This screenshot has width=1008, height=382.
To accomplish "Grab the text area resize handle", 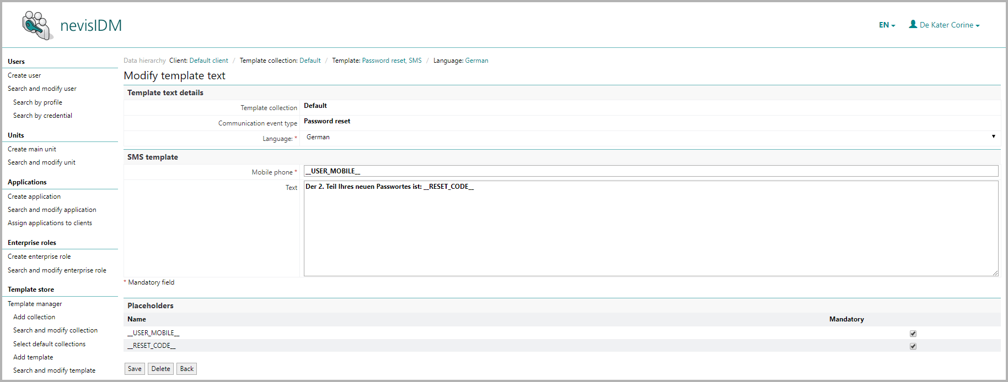I will pos(995,273).
